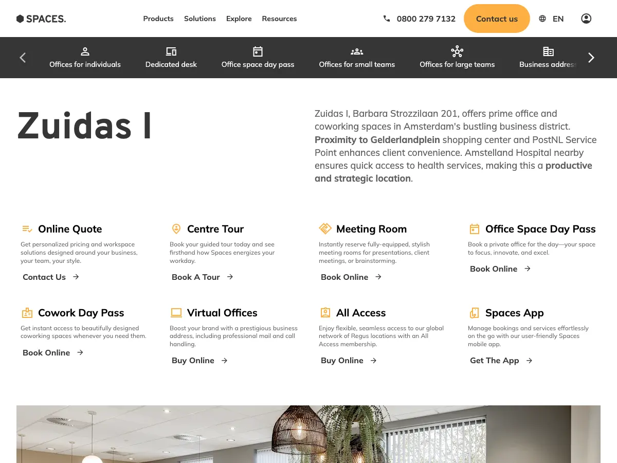Viewport: 617px width, 463px height.
Task: Select Office space day pass label
Action: click(258, 64)
